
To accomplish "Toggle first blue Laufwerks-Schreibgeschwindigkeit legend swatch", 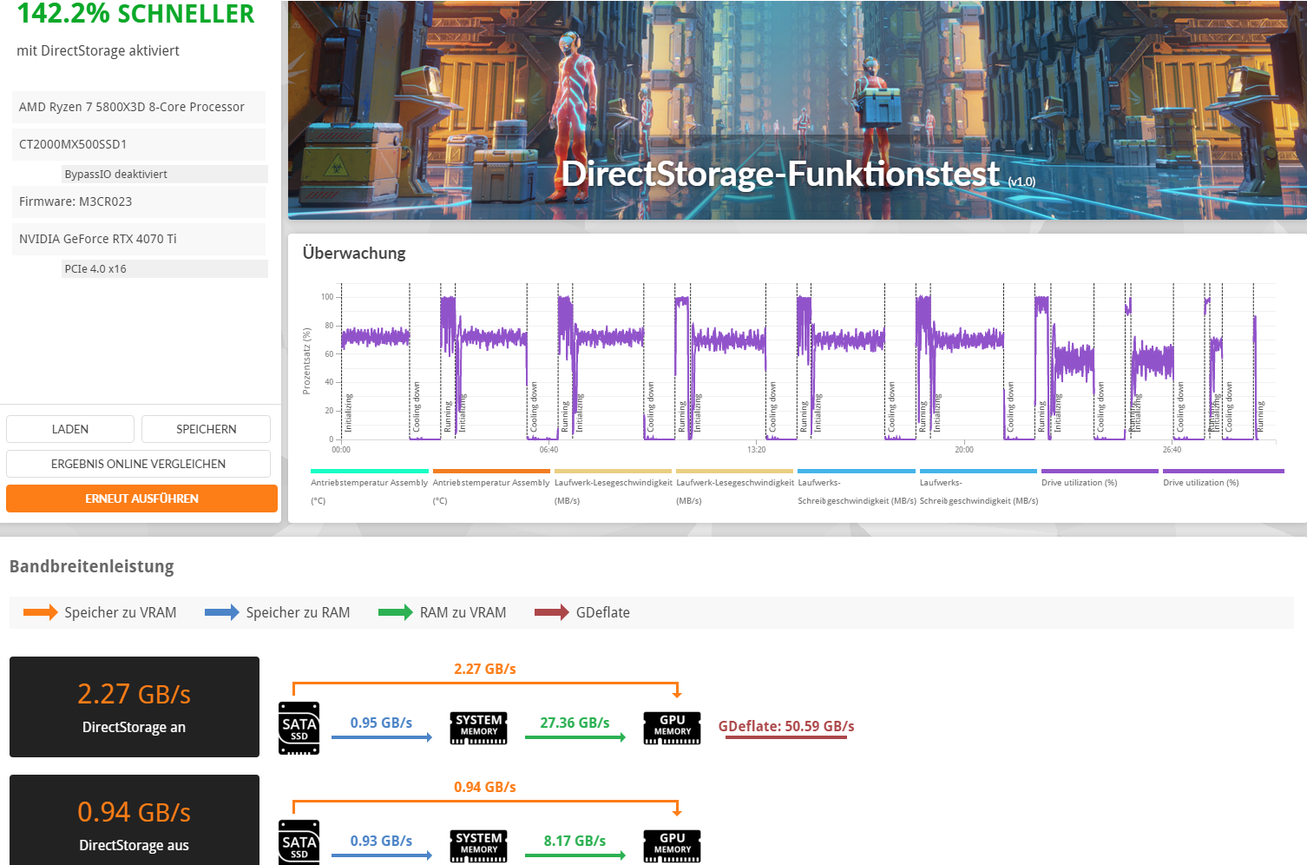I will point(857,472).
